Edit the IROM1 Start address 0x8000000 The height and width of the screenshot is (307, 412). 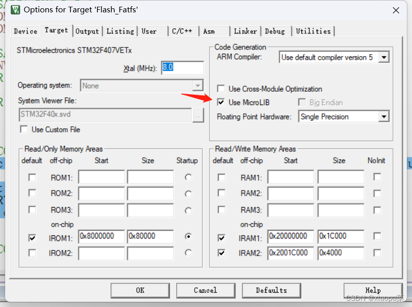101,236
